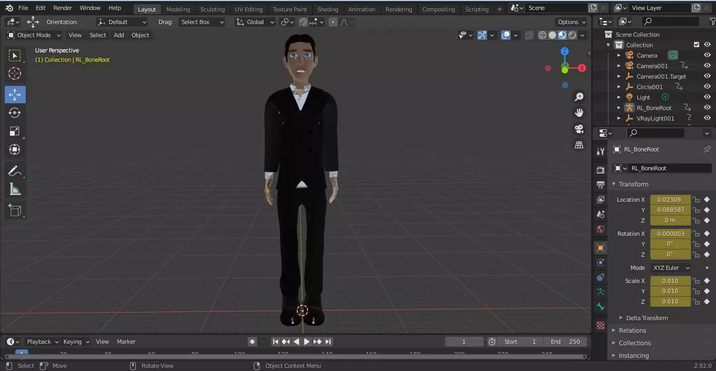The height and width of the screenshot is (371, 716).
Task: Hide Light object in outliner
Action: [x=707, y=97]
